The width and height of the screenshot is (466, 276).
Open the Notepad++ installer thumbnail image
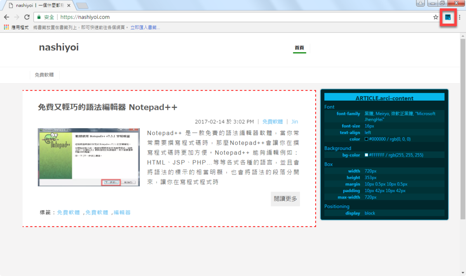pyautogui.click(x=89, y=157)
